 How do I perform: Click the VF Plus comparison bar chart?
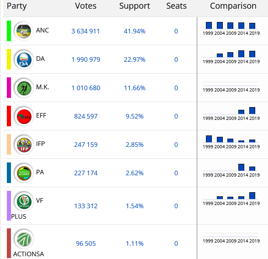pyautogui.click(x=231, y=199)
